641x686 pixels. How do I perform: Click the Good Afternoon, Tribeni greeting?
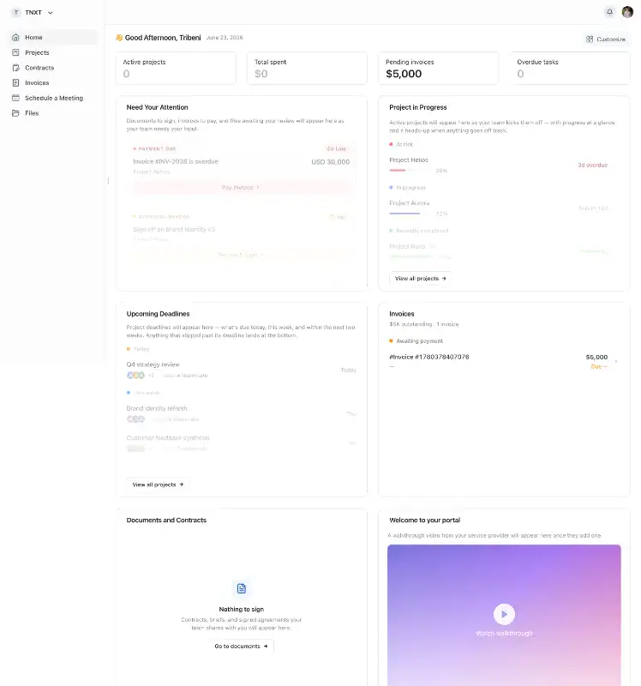(163, 38)
